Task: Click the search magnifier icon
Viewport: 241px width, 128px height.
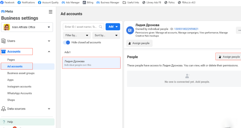Action: [x=101, y=27]
